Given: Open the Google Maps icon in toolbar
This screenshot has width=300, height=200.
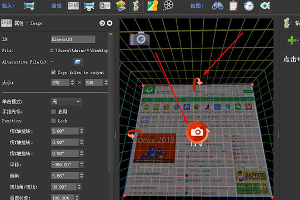Looking at the screenshot, I should click(x=152, y=6).
